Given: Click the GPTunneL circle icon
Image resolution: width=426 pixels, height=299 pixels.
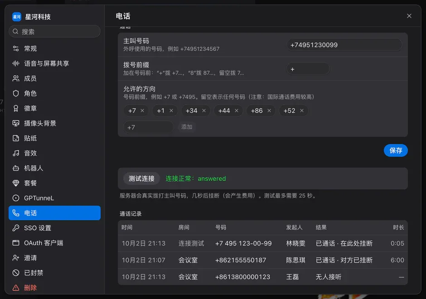Looking at the screenshot, I should pos(16,198).
